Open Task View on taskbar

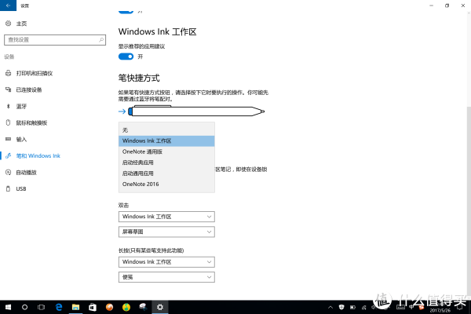coord(41,307)
